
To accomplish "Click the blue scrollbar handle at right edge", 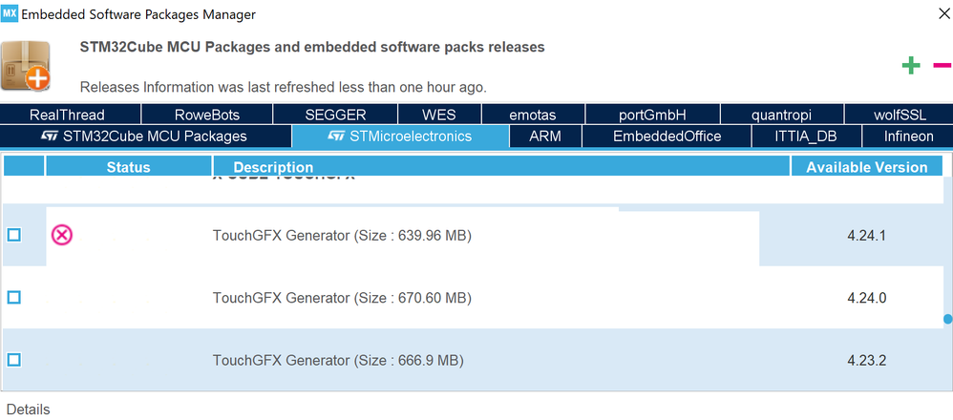I will 948,319.
